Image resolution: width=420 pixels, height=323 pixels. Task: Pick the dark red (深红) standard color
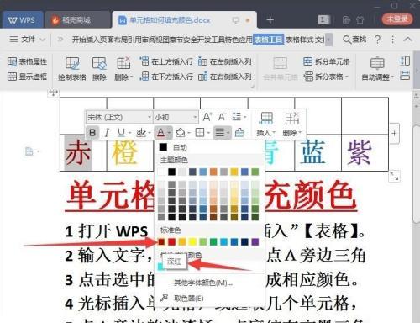click(161, 241)
